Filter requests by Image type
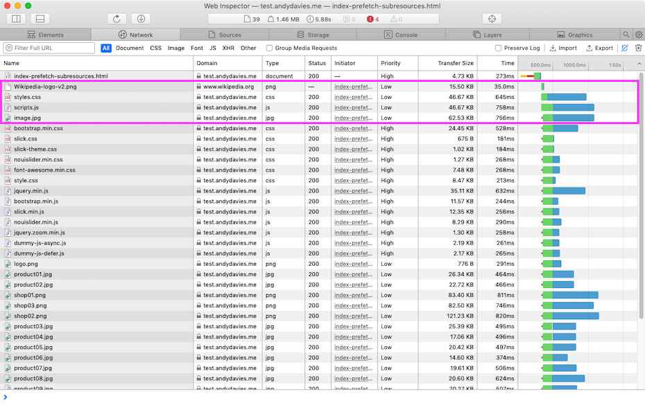This screenshot has height=405, width=645. click(x=176, y=48)
